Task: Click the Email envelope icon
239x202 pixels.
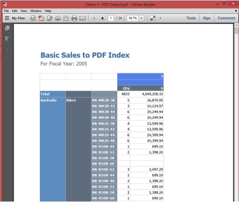Action: point(83,18)
